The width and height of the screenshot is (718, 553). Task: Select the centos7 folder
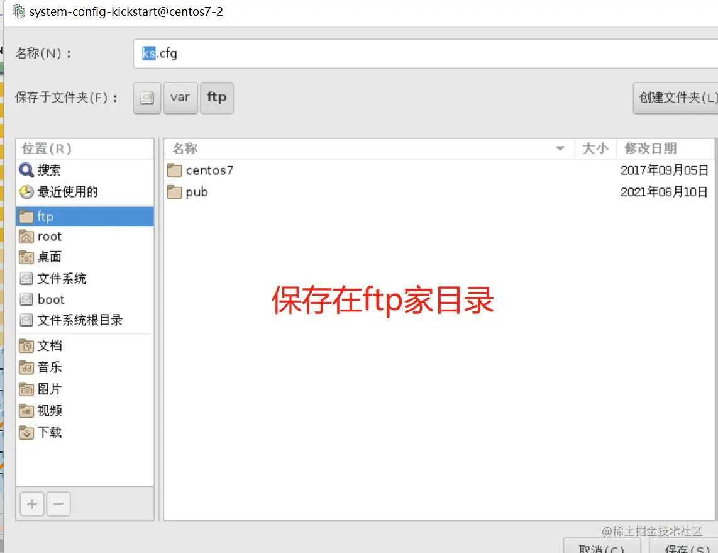point(439,170)
